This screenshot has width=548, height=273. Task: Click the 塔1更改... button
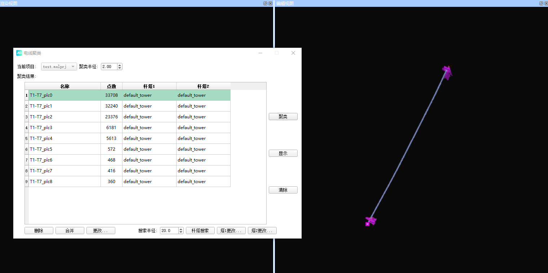(x=231, y=231)
